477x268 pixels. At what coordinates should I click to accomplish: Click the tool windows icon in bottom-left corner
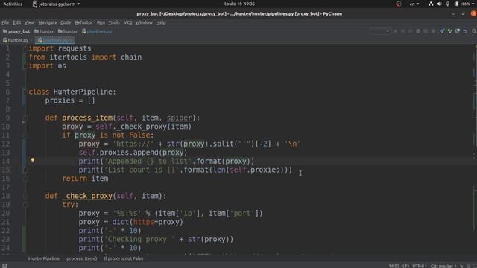pos(4,266)
